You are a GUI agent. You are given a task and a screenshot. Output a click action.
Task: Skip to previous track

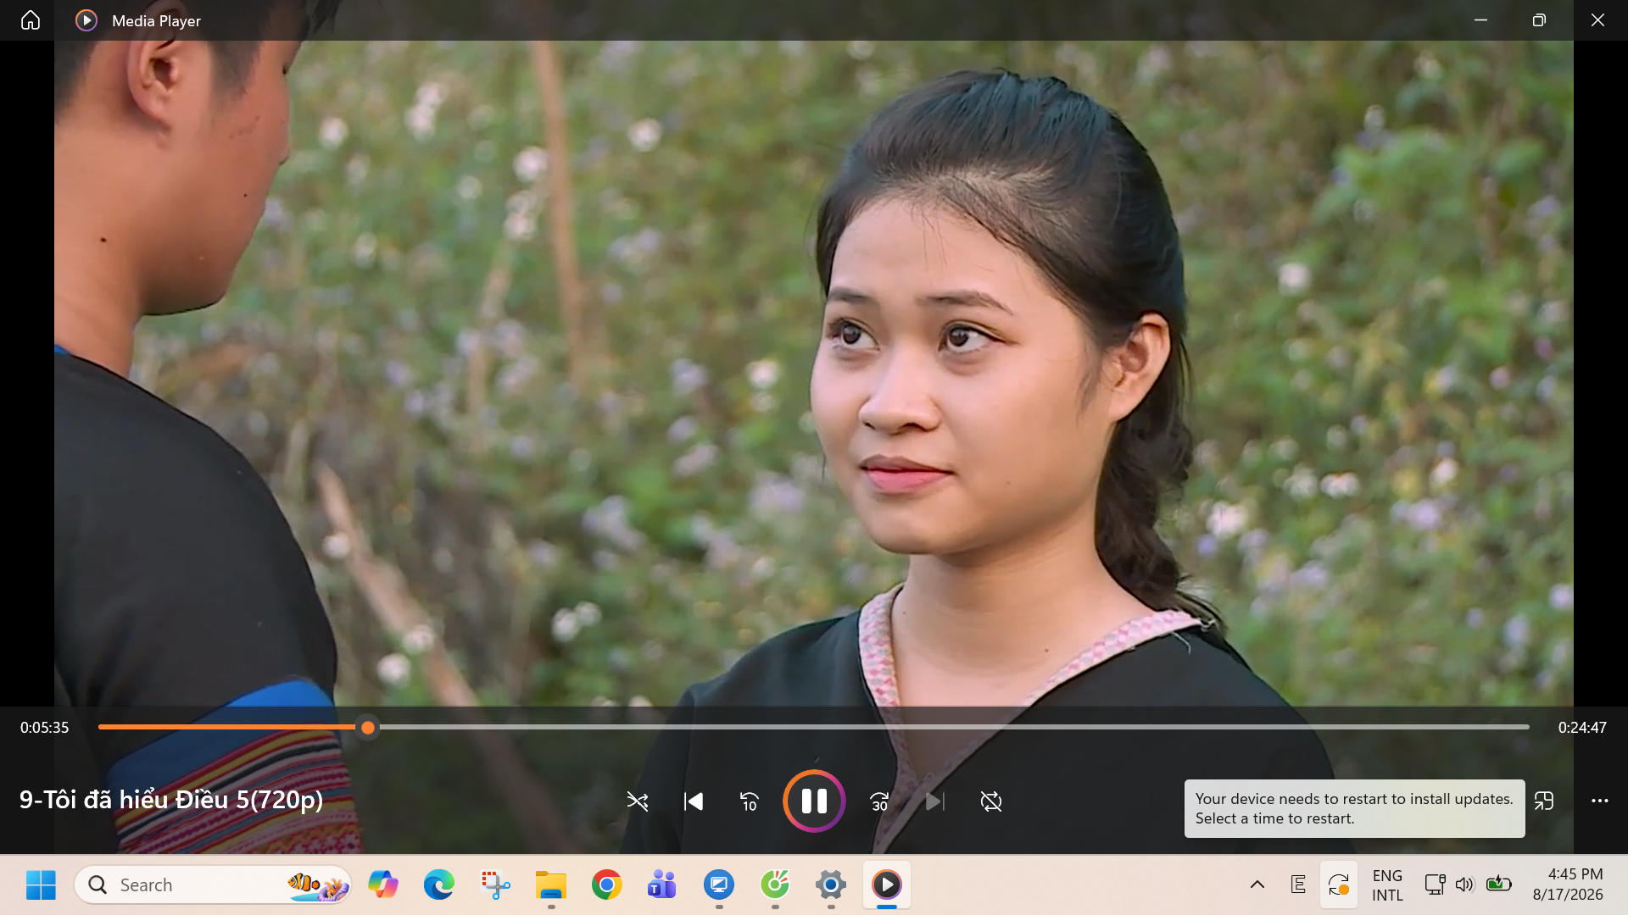point(694,801)
